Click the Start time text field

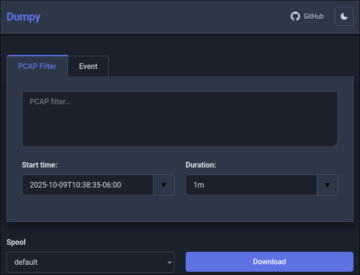click(87, 185)
